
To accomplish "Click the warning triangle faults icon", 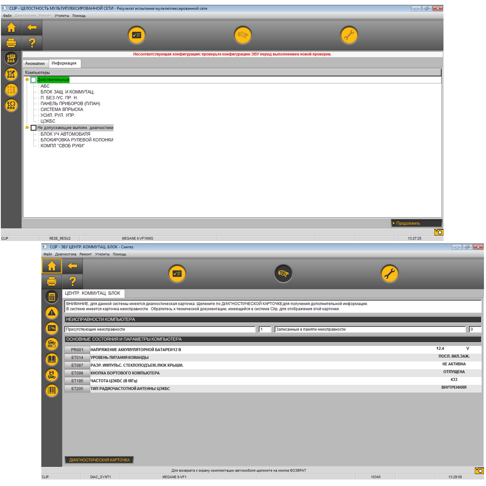I will click(51, 312).
